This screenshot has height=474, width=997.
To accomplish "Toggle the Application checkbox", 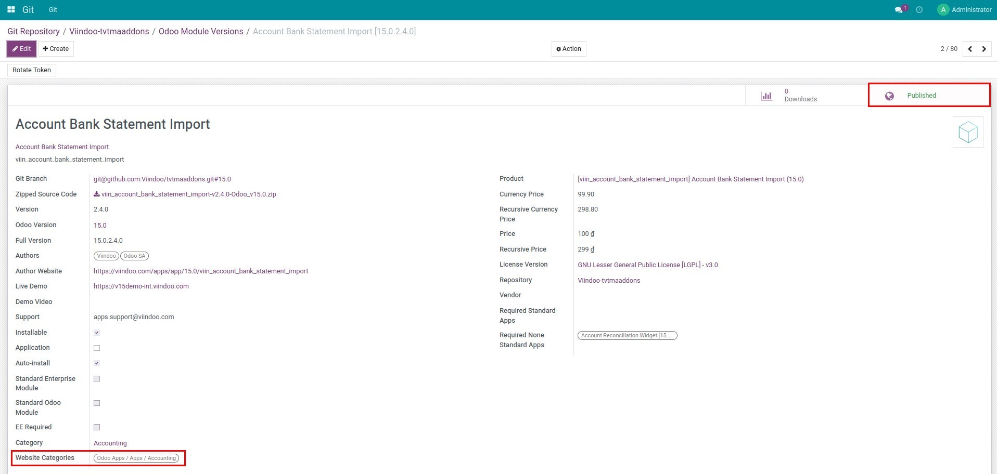I will coord(97,348).
